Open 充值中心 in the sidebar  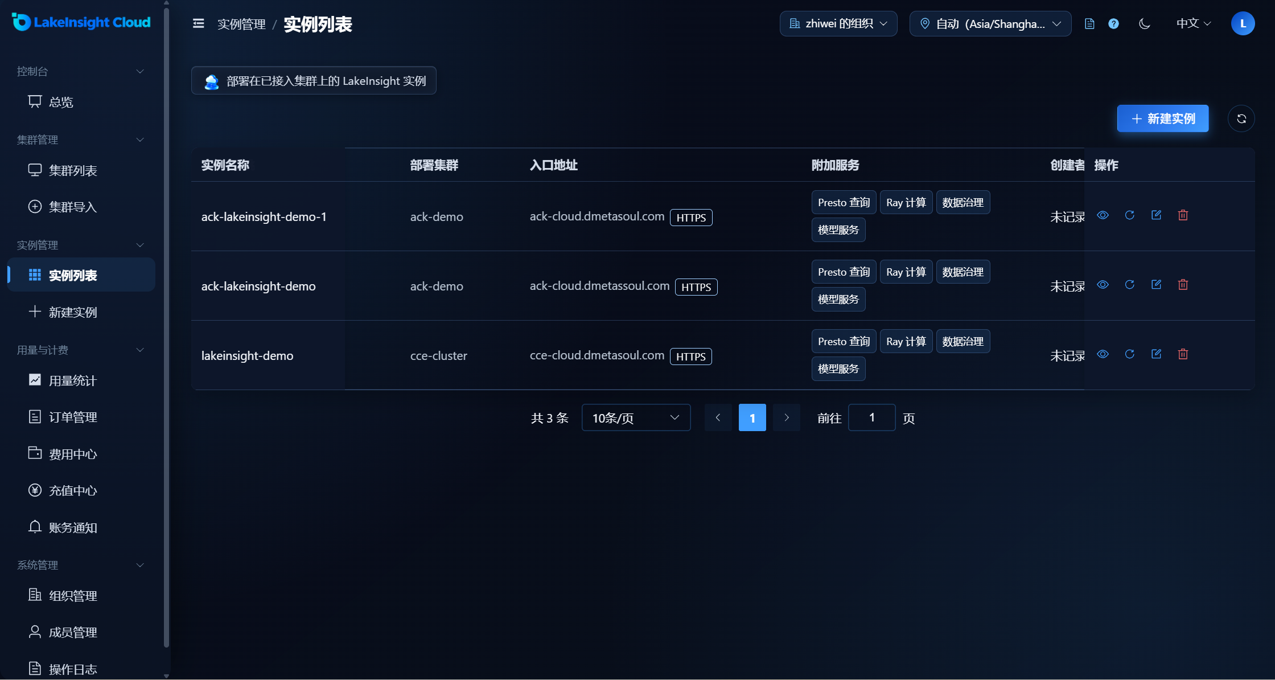point(81,490)
